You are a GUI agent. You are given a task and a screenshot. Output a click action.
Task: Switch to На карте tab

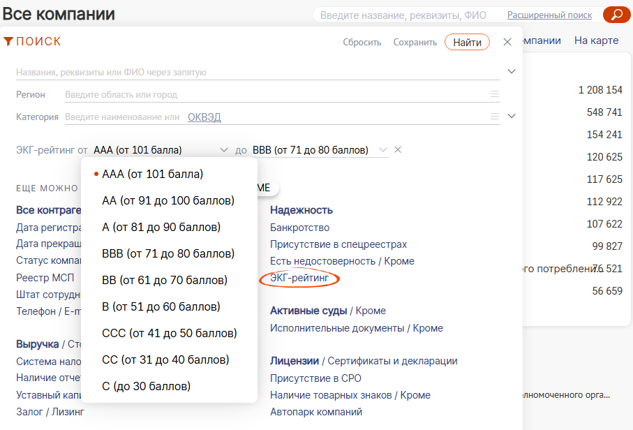coord(596,40)
